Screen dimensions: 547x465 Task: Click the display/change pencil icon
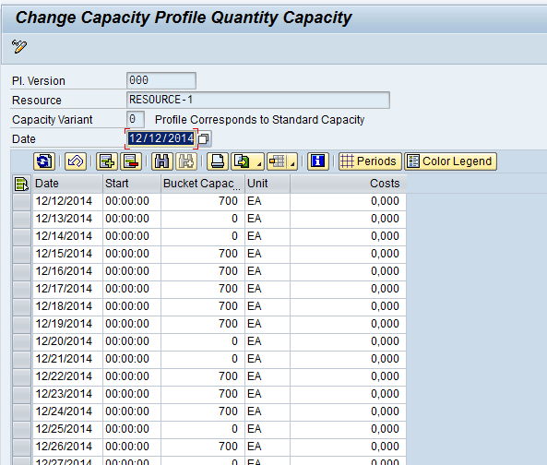(x=19, y=46)
